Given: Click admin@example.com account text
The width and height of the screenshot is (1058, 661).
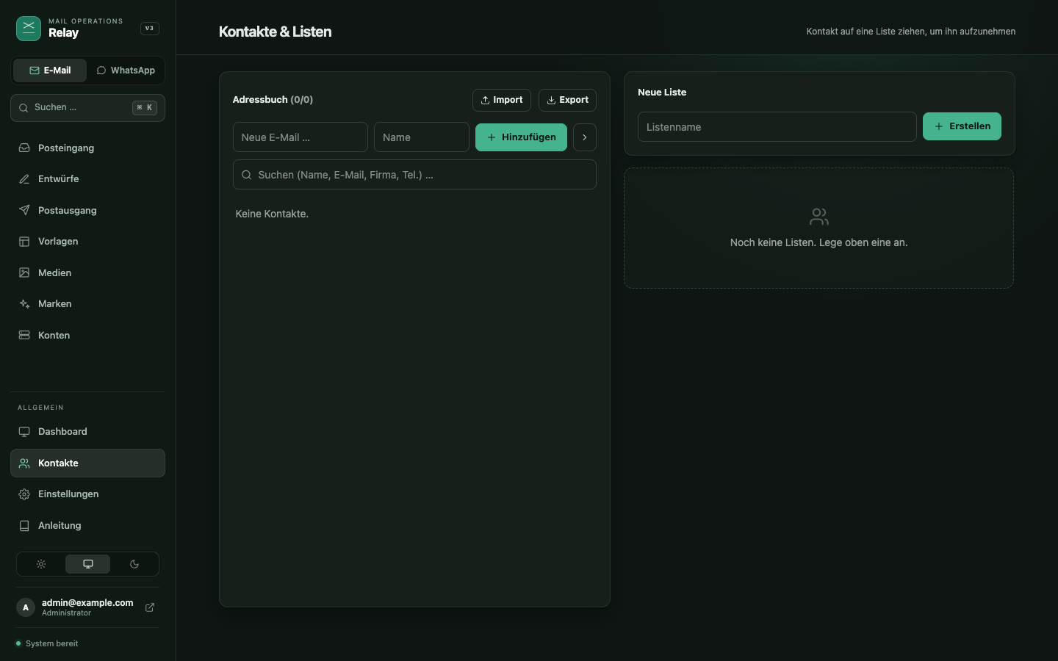Looking at the screenshot, I should coord(87,603).
